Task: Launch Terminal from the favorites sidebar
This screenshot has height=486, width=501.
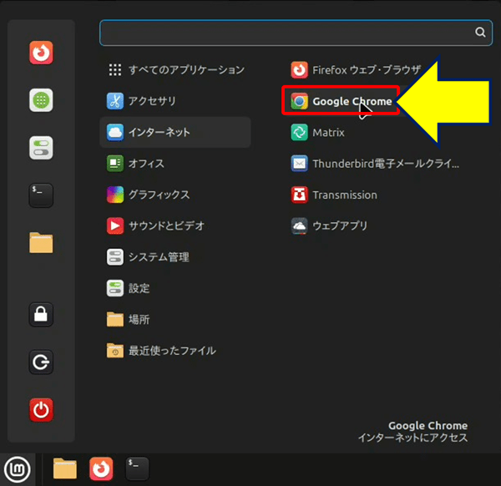Action: click(x=41, y=195)
